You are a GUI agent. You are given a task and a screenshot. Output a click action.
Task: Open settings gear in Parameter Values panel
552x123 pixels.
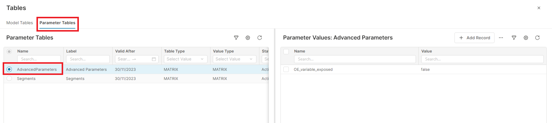pos(526,38)
